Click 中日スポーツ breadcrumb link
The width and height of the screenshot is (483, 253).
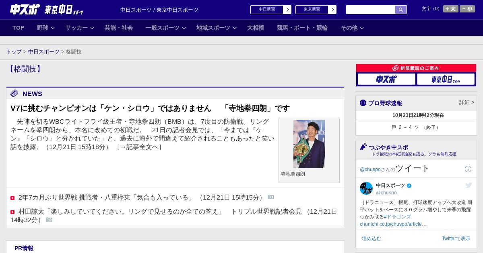[x=44, y=52]
